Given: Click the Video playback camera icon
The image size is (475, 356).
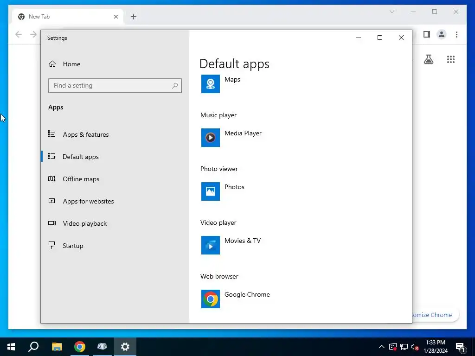Looking at the screenshot, I should click(52, 223).
